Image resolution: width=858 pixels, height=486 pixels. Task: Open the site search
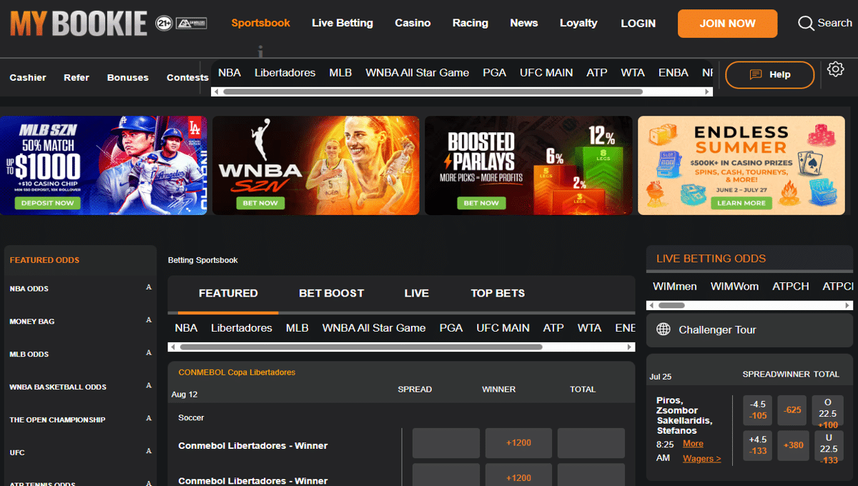coord(824,23)
